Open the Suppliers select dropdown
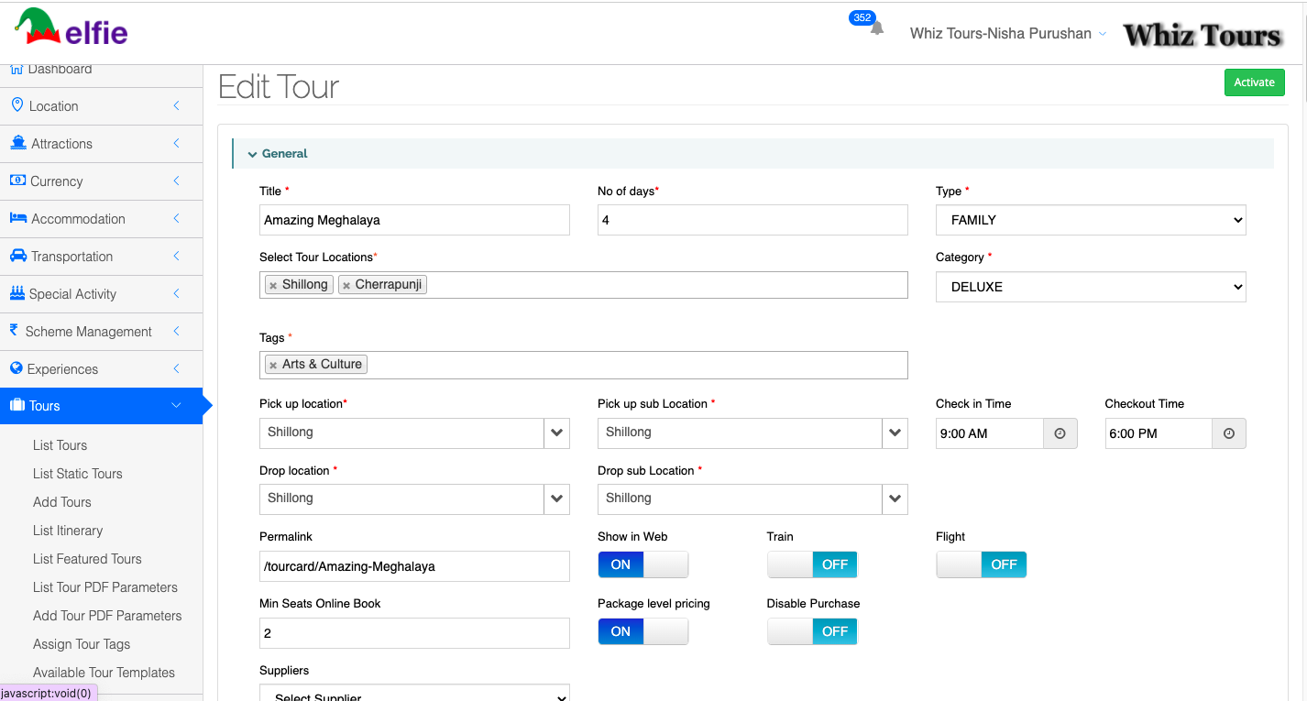The height and width of the screenshot is (701, 1307). click(414, 693)
